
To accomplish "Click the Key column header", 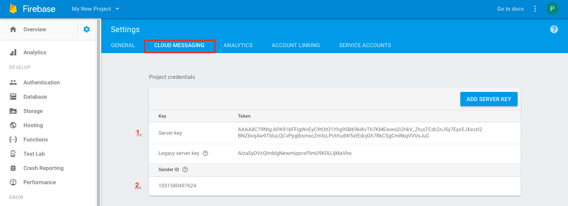I will 162,116.
